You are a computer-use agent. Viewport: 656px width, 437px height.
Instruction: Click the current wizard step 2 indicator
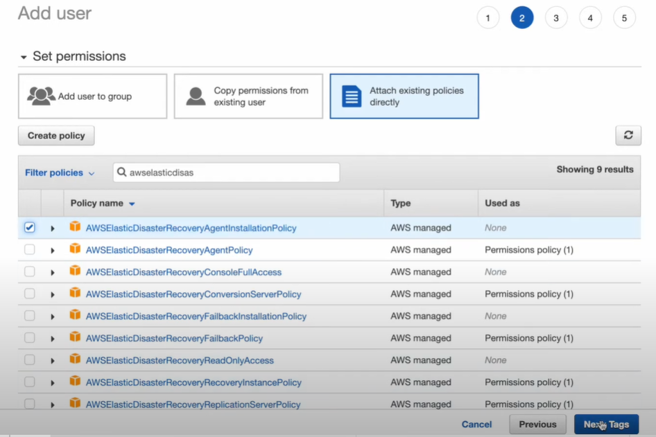(522, 18)
